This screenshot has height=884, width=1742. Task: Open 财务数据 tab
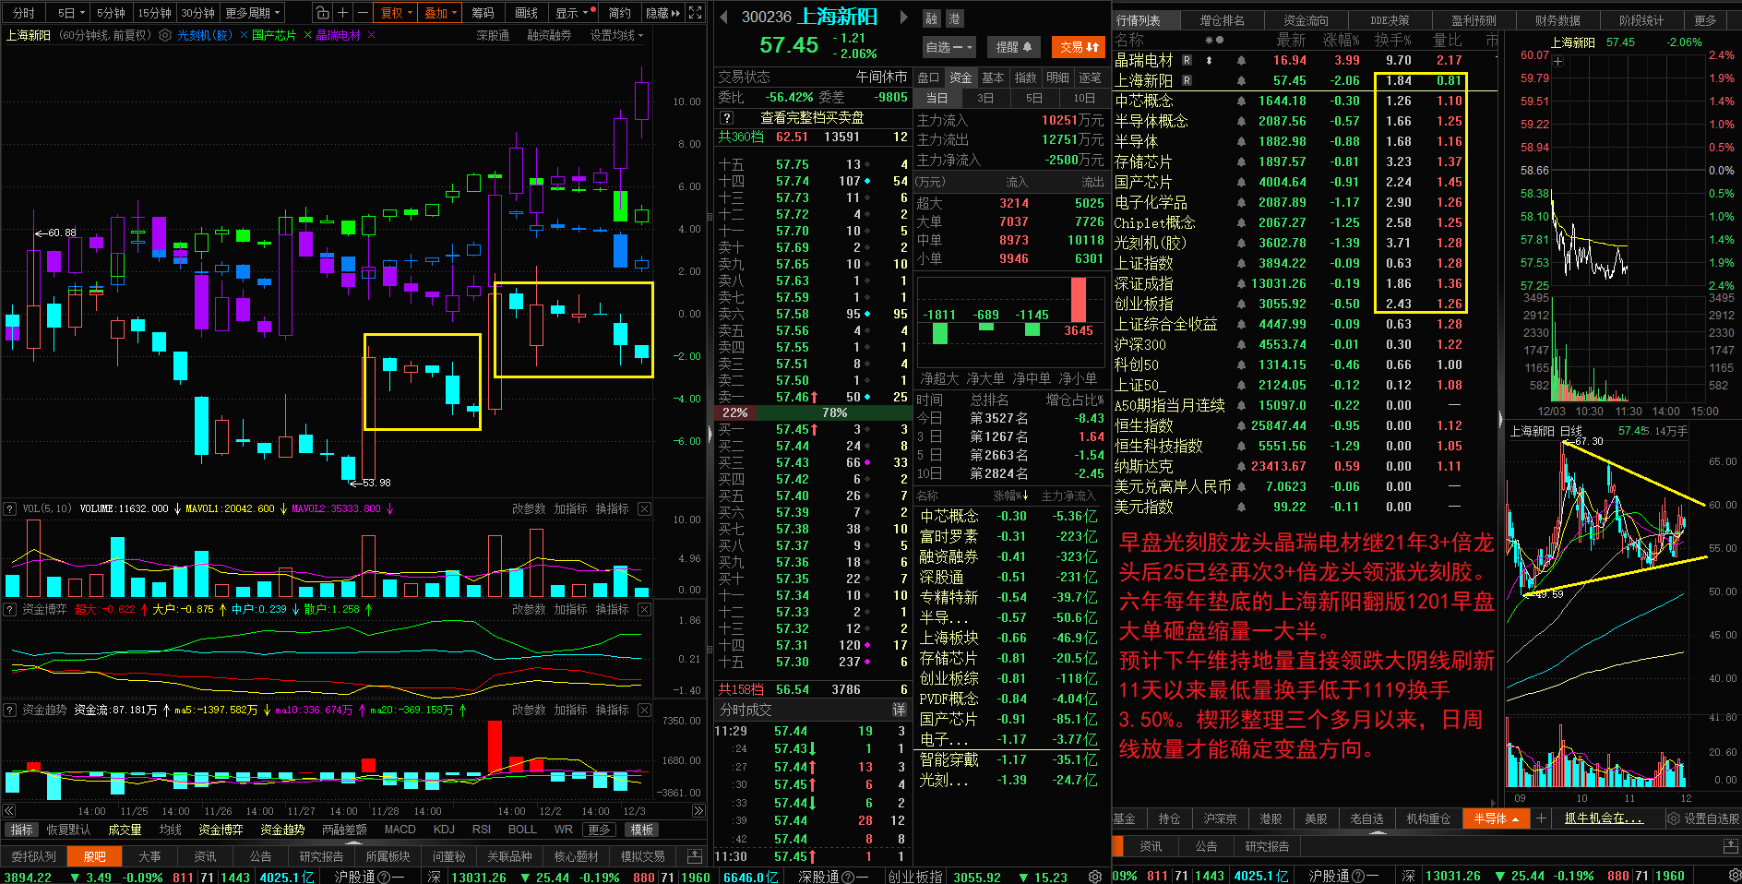[x=1557, y=20]
